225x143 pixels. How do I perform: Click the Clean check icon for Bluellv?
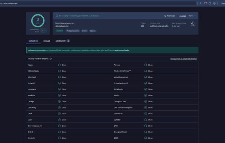click(146, 95)
